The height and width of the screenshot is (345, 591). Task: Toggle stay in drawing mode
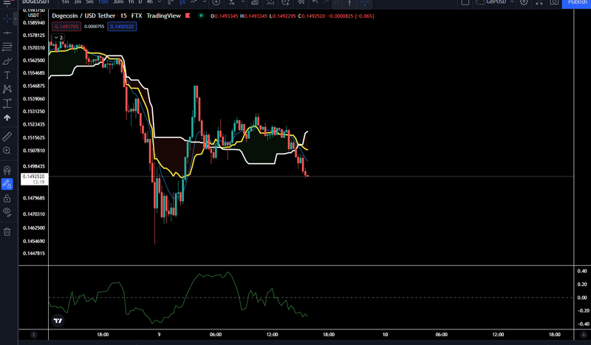(x=7, y=184)
